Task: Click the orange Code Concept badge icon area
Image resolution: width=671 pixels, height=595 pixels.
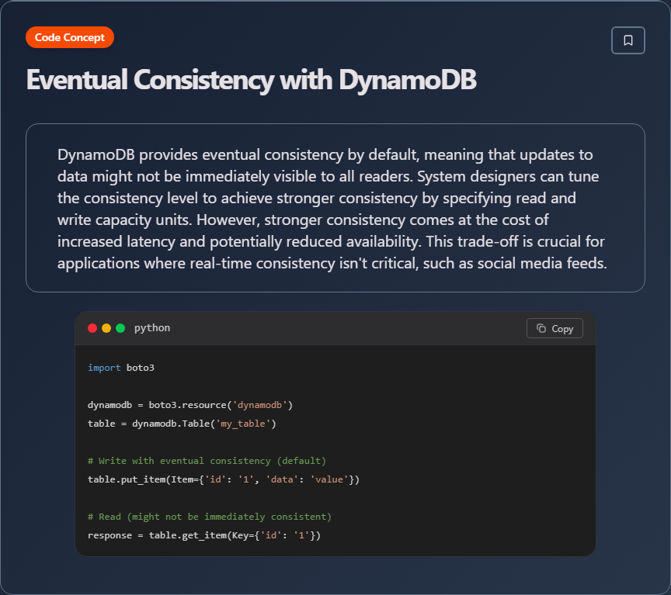Action: coord(69,36)
